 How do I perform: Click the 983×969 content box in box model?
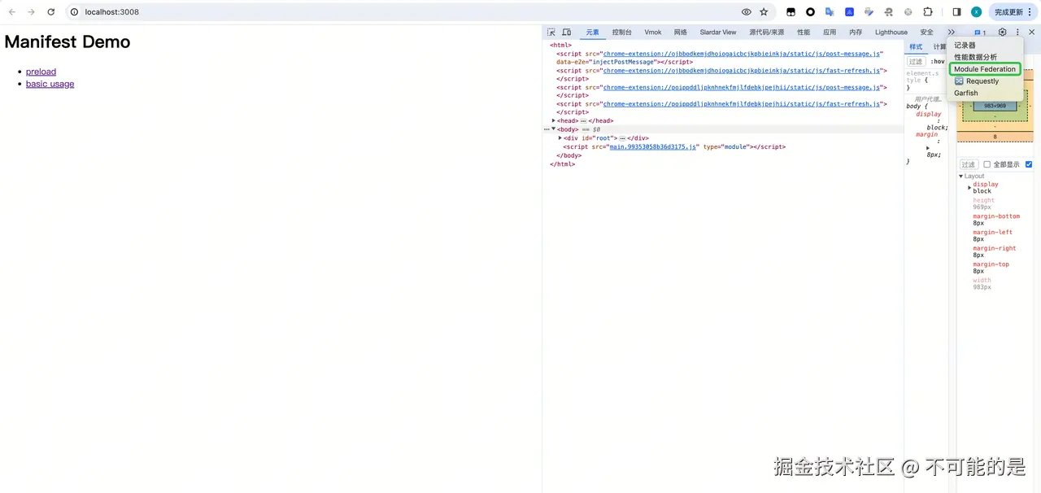(995, 106)
